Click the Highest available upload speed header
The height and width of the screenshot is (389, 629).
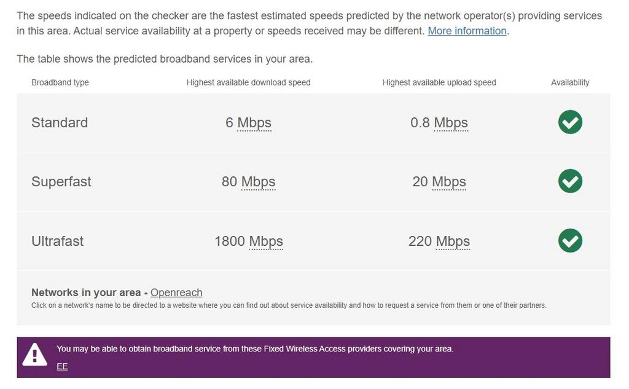439,82
